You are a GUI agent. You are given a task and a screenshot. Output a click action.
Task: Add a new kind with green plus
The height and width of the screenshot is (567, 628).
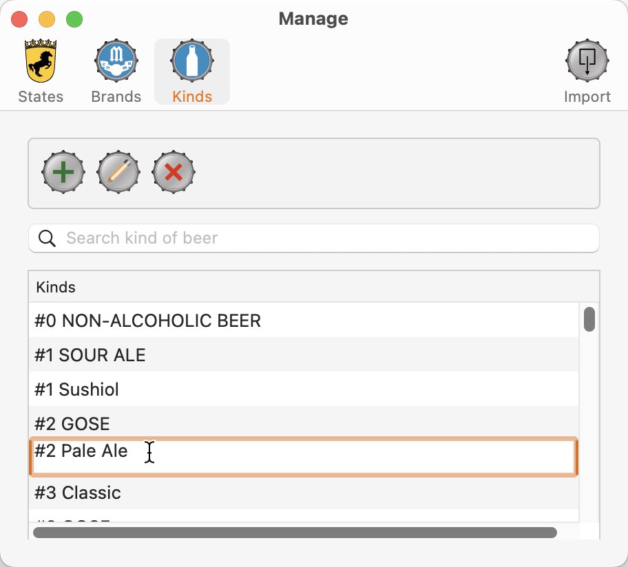63,173
